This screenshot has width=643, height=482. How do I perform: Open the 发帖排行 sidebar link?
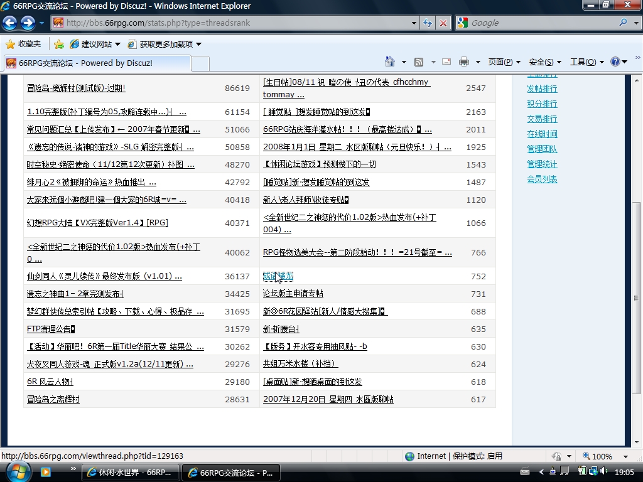click(x=542, y=88)
